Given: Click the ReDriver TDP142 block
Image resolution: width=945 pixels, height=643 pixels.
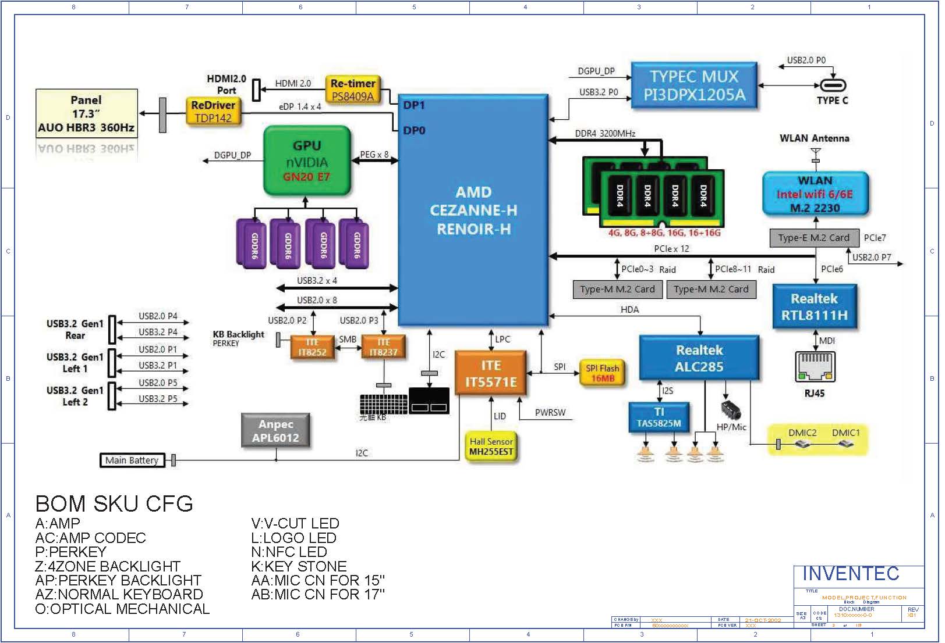Looking at the screenshot, I should pyautogui.click(x=213, y=112).
